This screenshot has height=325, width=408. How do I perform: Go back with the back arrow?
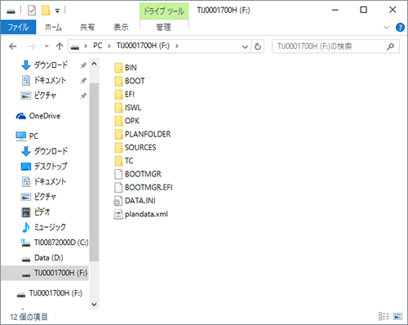tap(13, 47)
